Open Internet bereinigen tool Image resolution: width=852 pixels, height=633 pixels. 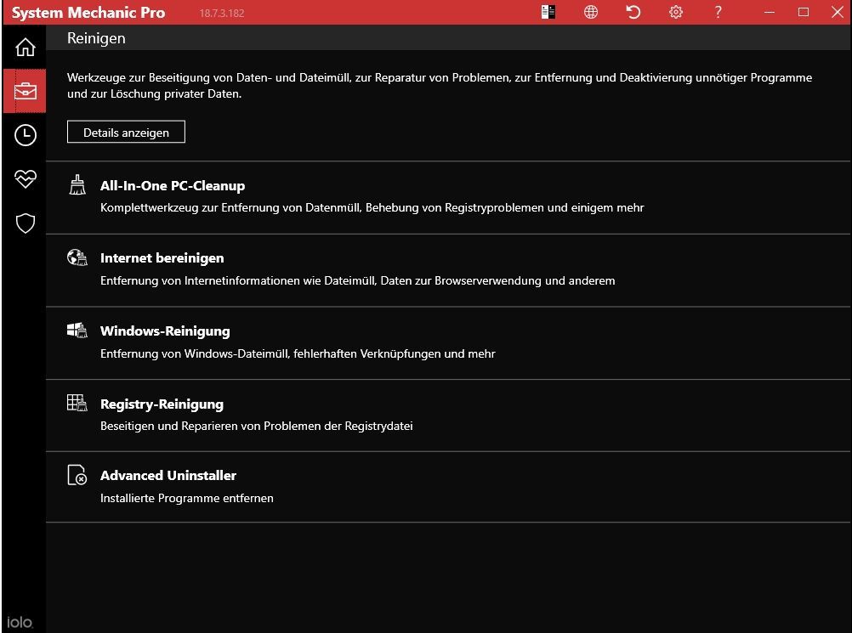[162, 258]
